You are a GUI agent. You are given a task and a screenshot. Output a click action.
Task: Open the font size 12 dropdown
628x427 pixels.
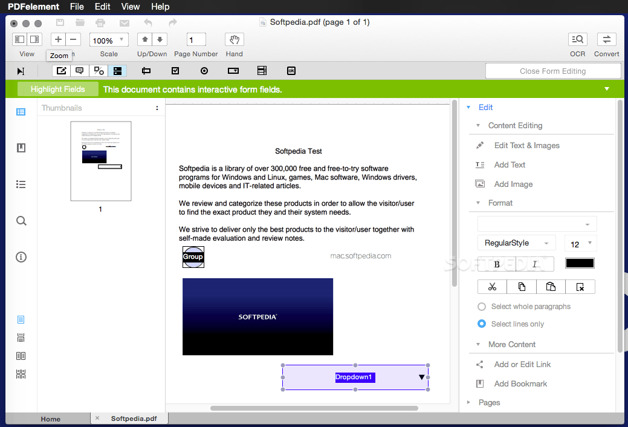pos(581,244)
